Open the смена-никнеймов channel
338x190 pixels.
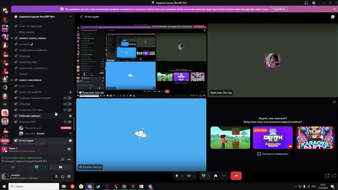pos(43,80)
